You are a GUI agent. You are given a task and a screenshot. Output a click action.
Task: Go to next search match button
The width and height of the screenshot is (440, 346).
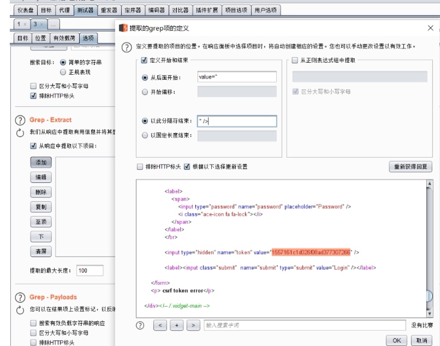point(193,325)
